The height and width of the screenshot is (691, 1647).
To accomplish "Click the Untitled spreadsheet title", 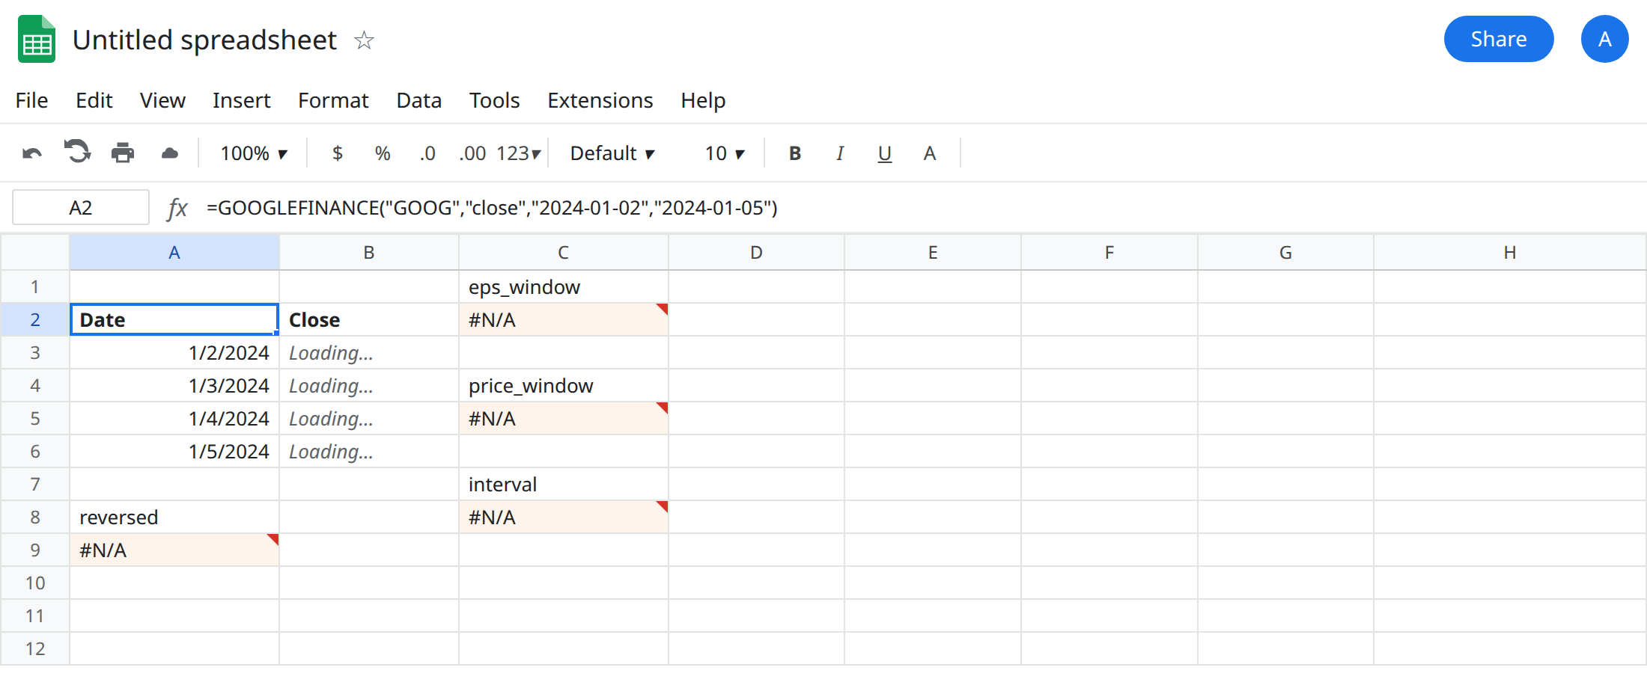I will pyautogui.click(x=204, y=40).
